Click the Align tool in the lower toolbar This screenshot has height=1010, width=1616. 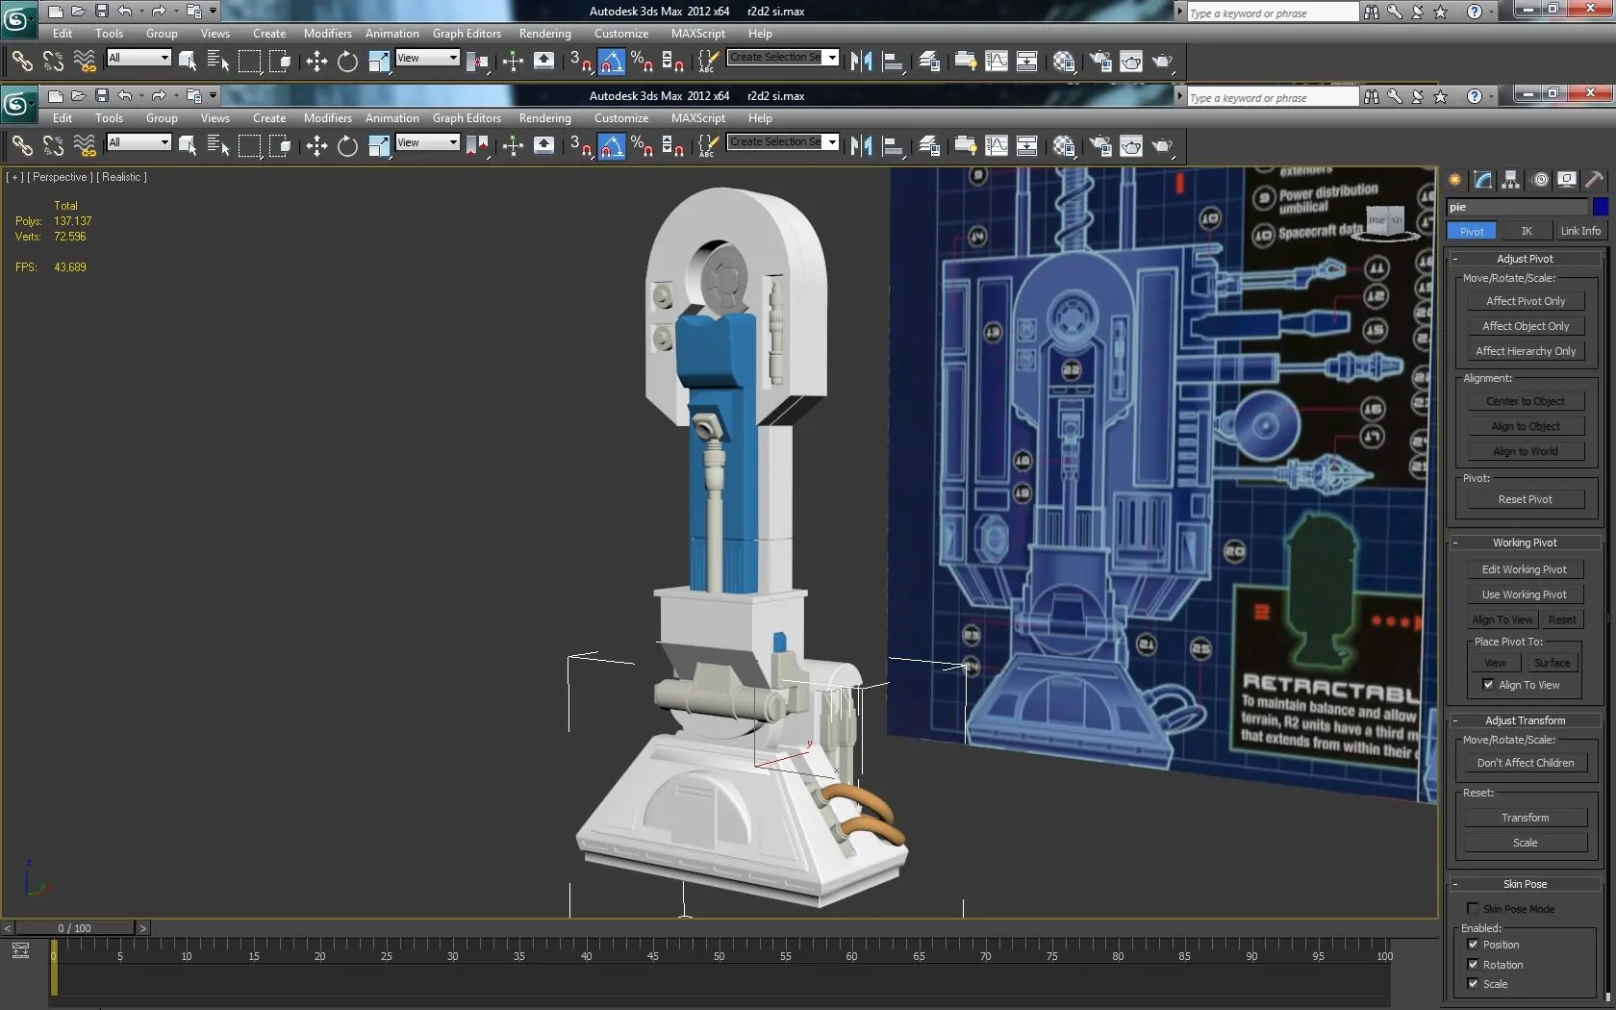click(x=893, y=146)
